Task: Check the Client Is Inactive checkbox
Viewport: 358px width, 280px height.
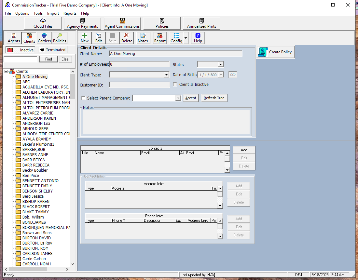Action: point(175,85)
